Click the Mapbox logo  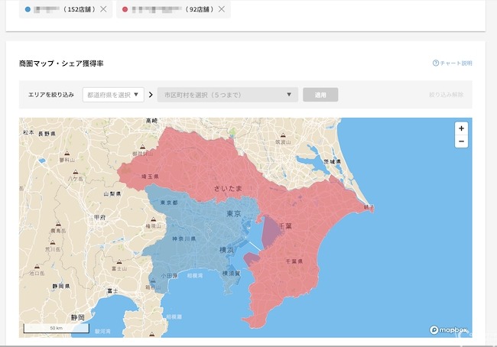pos(448,329)
